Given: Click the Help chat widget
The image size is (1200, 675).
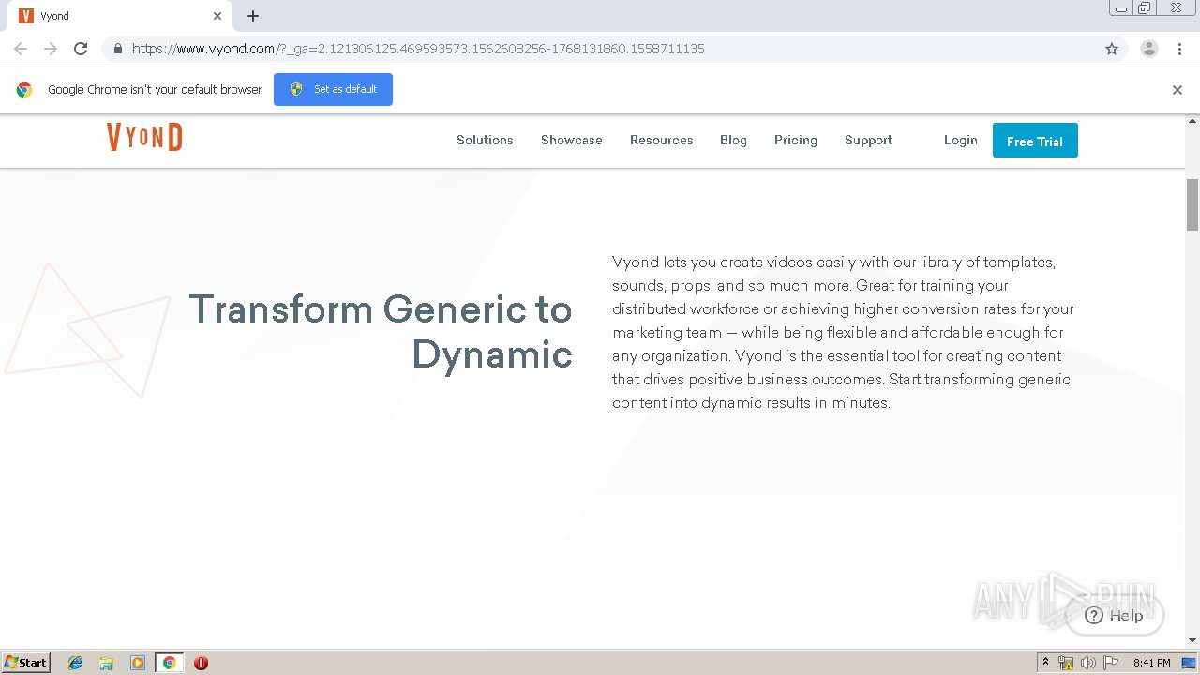Looking at the screenshot, I should [x=1115, y=615].
